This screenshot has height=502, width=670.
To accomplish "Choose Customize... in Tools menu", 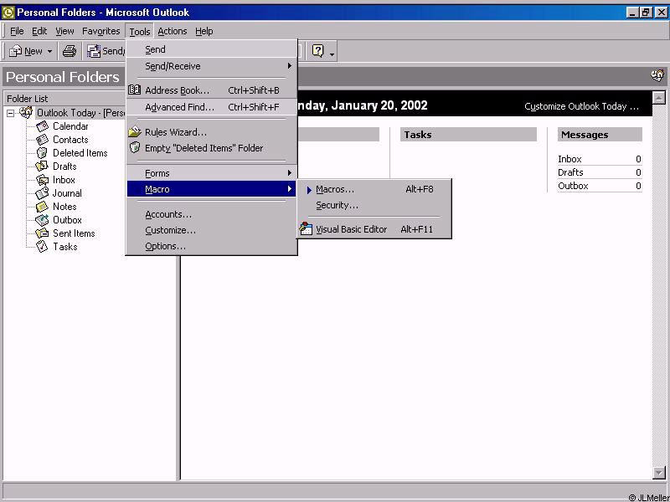I will 212,230.
